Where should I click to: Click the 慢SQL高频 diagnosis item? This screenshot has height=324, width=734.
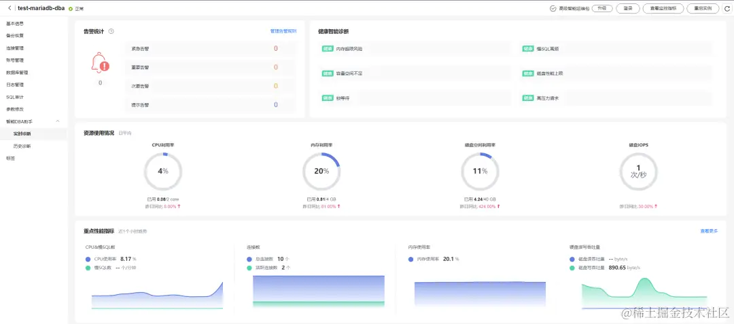616,49
